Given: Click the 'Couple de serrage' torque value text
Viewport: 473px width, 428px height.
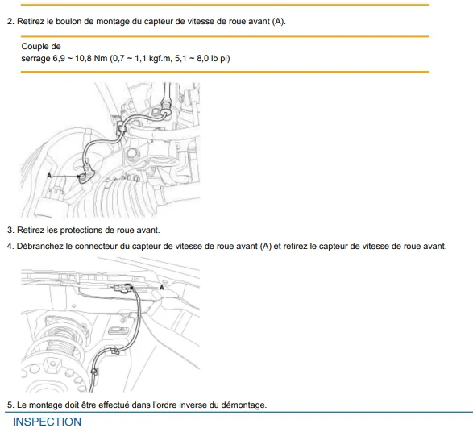Looking at the screenshot, I should point(126,52).
